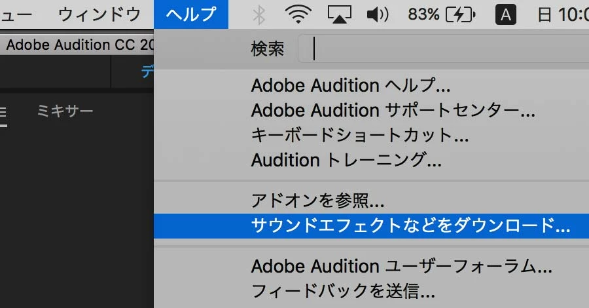The image size is (589, 308).
Task: Close the ヘルプ menu in menu bar
Action: 191,14
